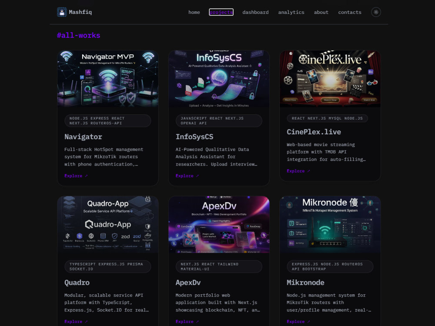
Task: Open the about nav link
Action: [x=321, y=12]
